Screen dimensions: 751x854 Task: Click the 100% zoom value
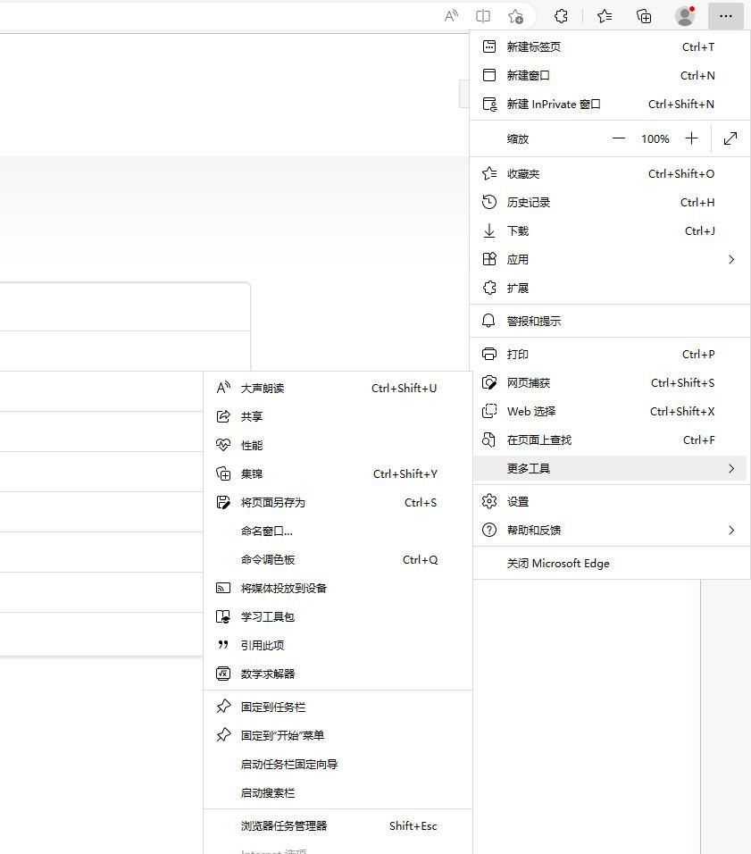(655, 138)
